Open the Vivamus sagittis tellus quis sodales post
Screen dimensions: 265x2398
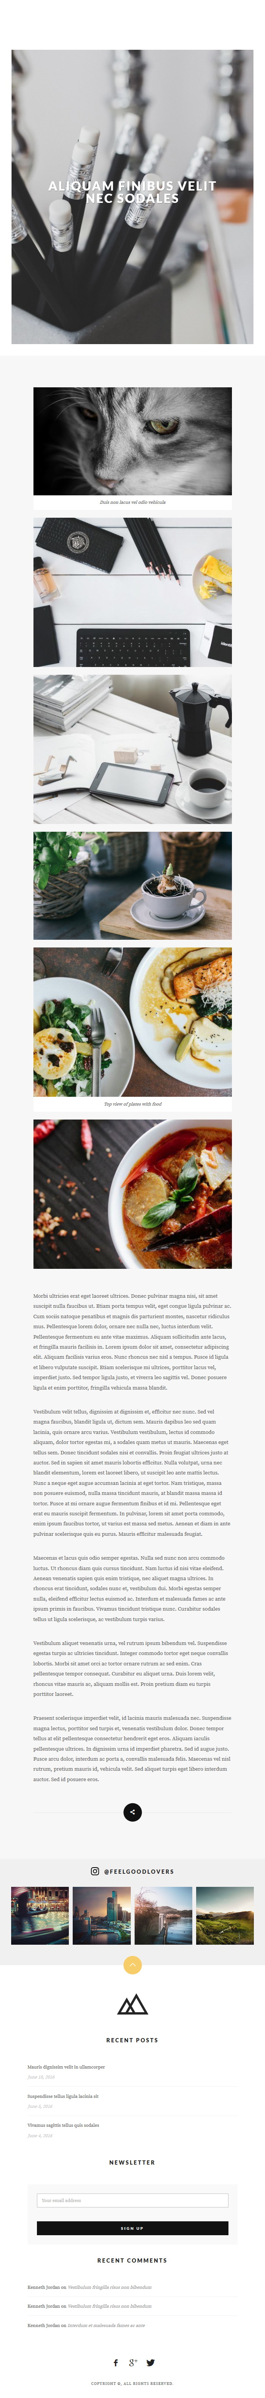pyautogui.click(x=63, y=2125)
